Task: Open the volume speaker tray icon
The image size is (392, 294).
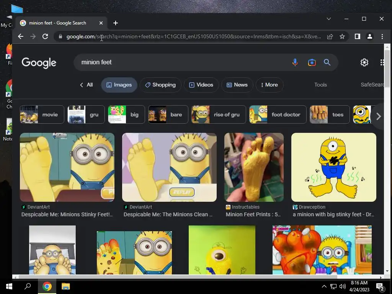Action: (x=343, y=286)
